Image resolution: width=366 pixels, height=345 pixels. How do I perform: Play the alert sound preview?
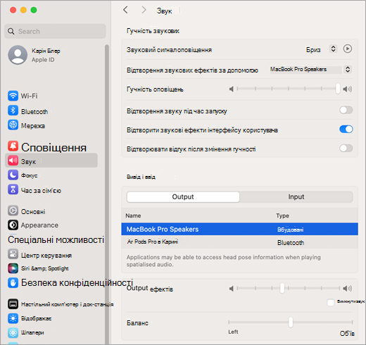click(x=348, y=49)
